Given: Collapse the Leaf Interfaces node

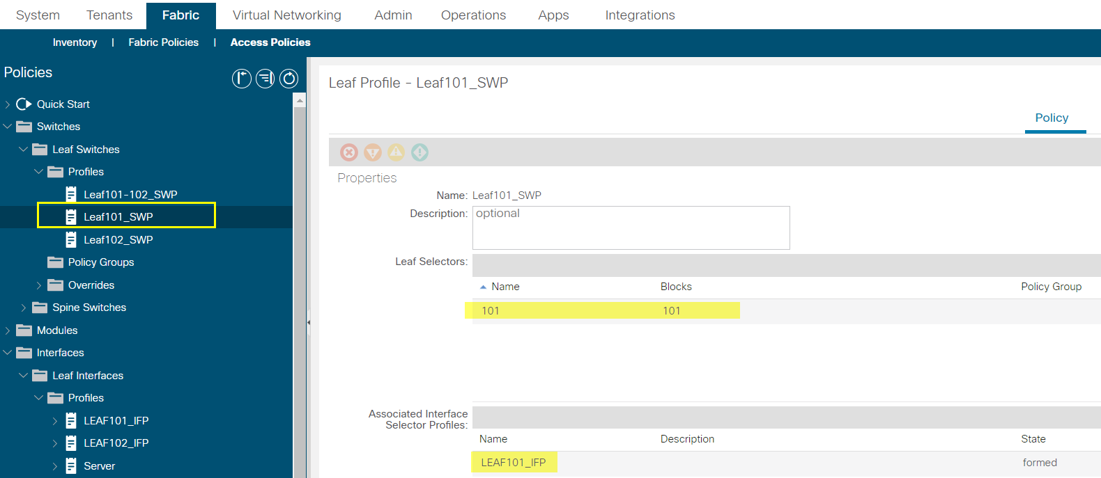Looking at the screenshot, I should pos(23,375).
